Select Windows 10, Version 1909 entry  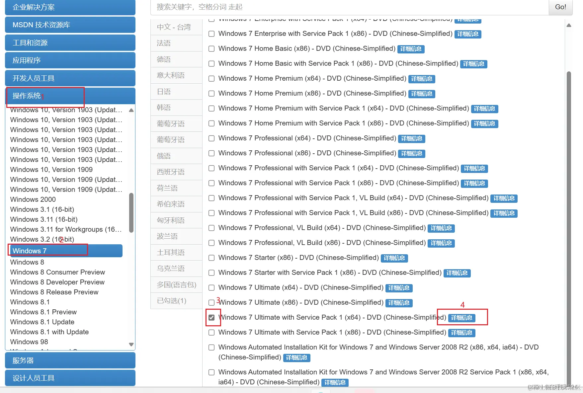pos(51,170)
